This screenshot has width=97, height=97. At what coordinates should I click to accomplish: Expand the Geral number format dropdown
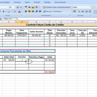90,7
